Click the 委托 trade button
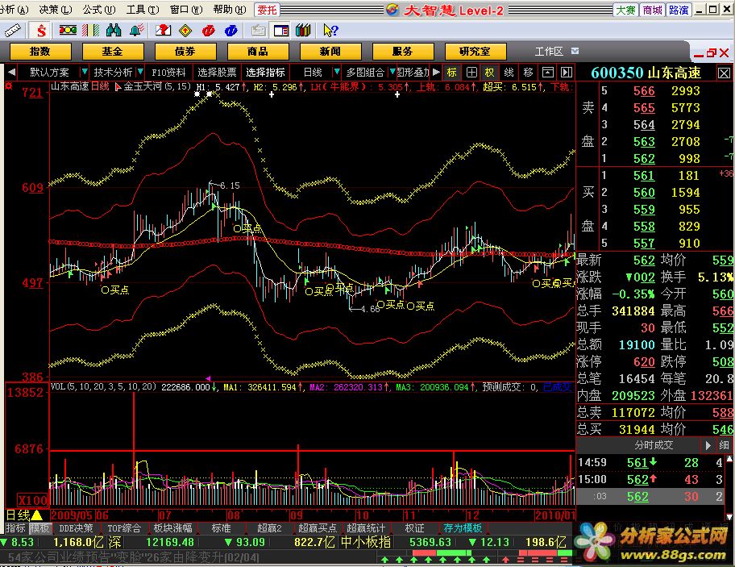The image size is (735, 567). [268, 10]
